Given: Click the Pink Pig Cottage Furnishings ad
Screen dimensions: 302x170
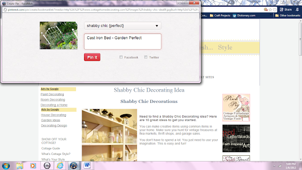Looking at the screenshot, I should tap(236, 108).
